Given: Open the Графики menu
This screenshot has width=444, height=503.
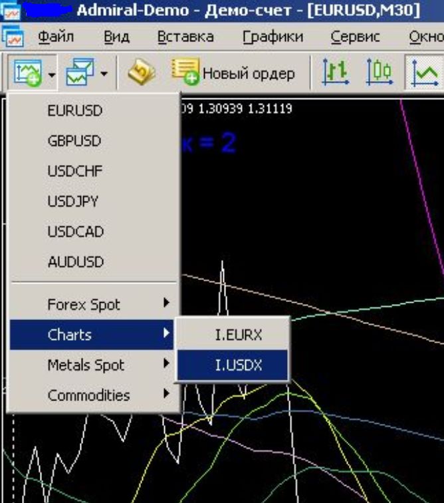Looking at the screenshot, I should (273, 37).
